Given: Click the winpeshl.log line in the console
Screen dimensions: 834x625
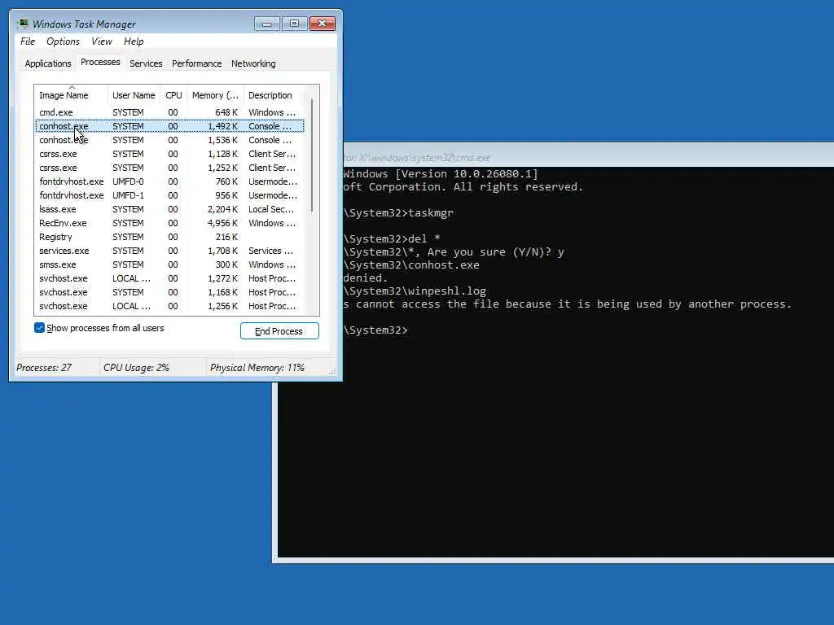Looking at the screenshot, I should click(x=415, y=291).
